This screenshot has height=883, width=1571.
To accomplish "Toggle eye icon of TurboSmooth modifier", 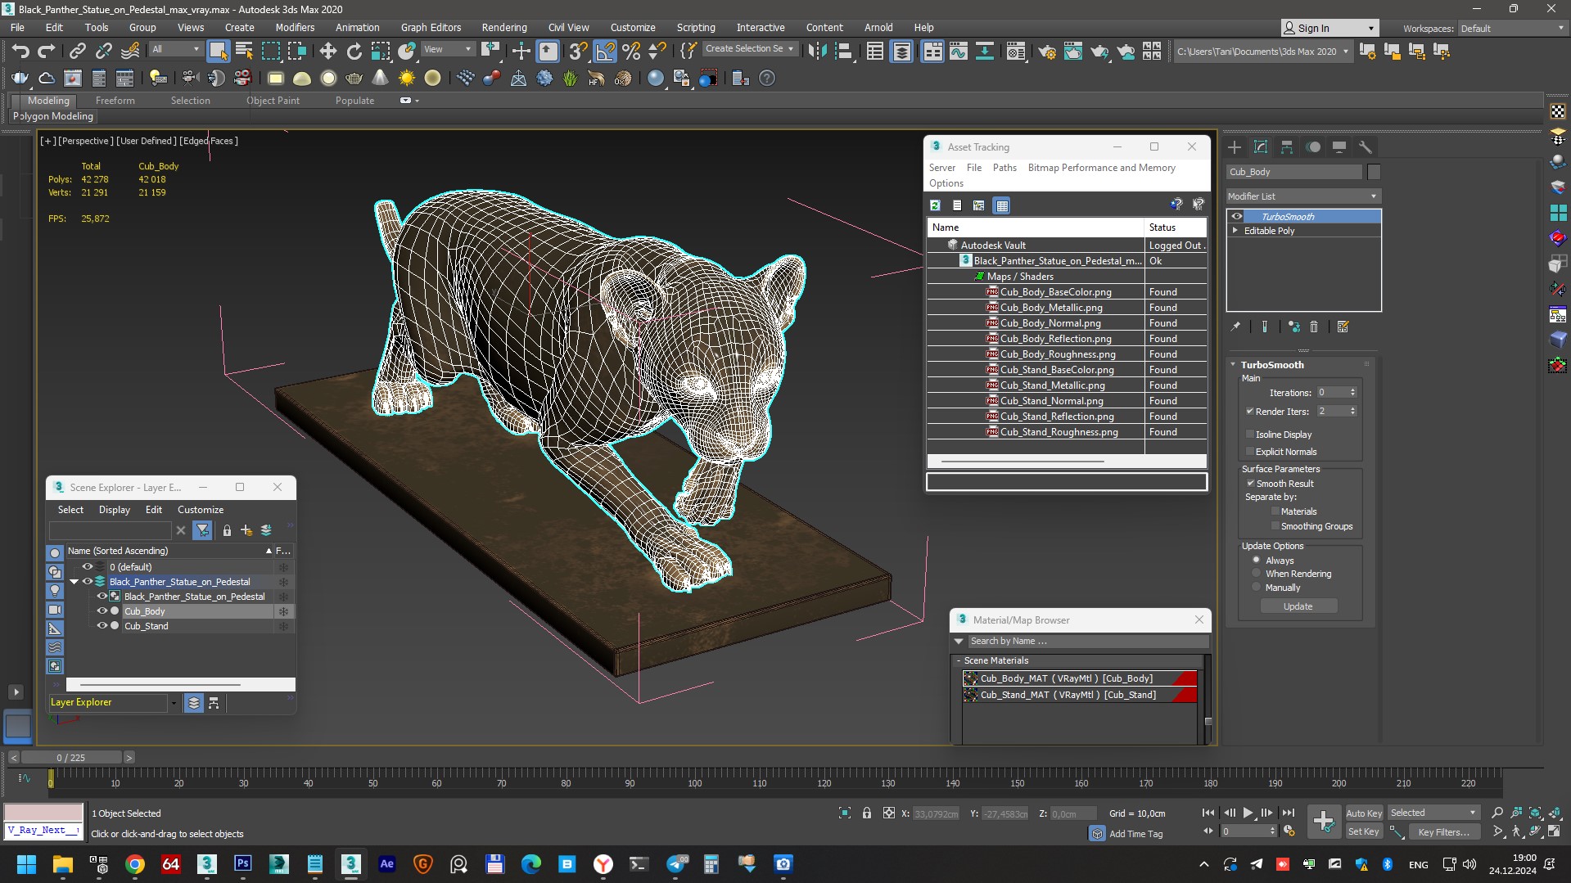I will (1237, 217).
